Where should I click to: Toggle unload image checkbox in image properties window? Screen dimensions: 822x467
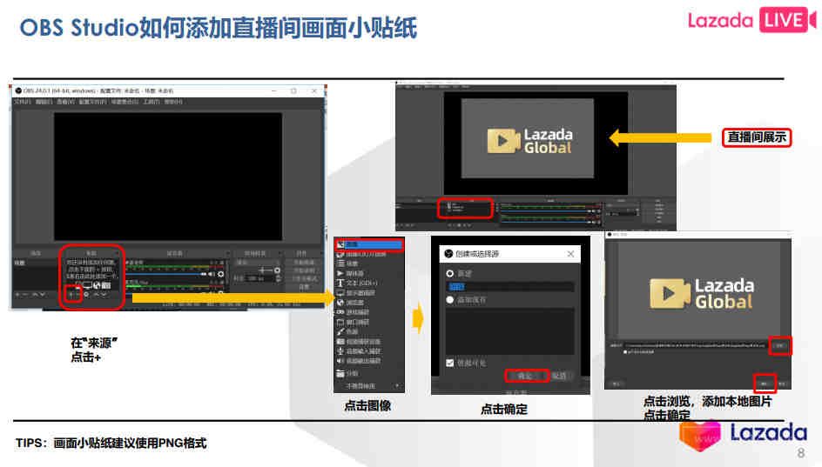(x=625, y=352)
